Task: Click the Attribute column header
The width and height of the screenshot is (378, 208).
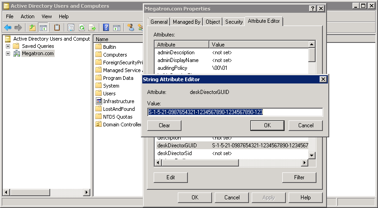Action: pyautogui.click(x=182, y=44)
